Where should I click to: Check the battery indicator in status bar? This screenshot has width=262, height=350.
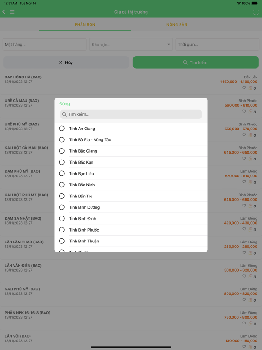(255, 3)
